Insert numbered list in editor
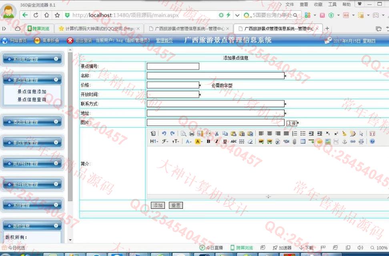Viewport: 389px width, 256px height. coord(295,134)
